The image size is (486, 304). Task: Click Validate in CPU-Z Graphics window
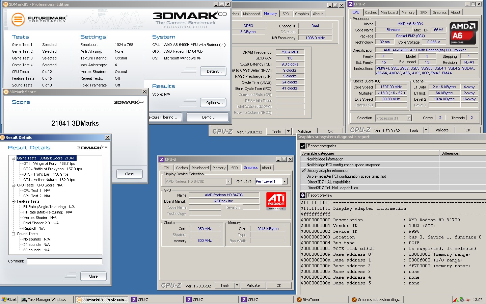[x=253, y=285]
